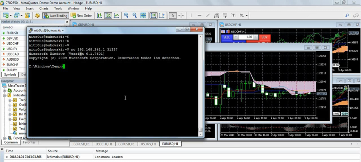Open the yellow tag toolbar icon
Image resolution: width=361 pixels, height=162 pixels.
point(37,16)
